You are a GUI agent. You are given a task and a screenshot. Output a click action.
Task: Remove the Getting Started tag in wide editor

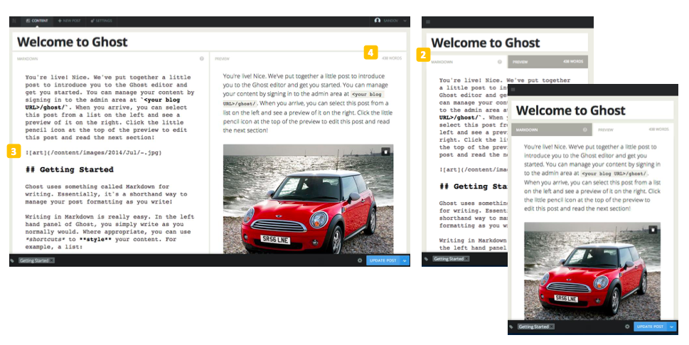(51, 260)
